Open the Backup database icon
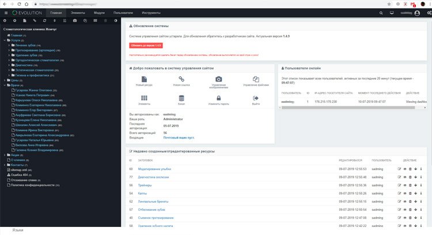The image size is (432, 235). (x=181, y=98)
